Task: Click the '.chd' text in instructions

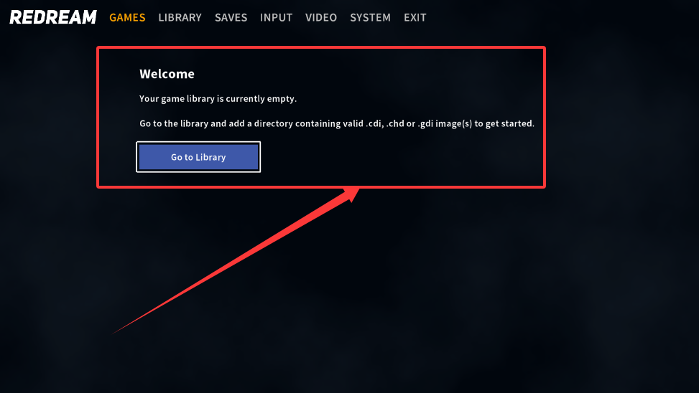Action: tap(395, 124)
